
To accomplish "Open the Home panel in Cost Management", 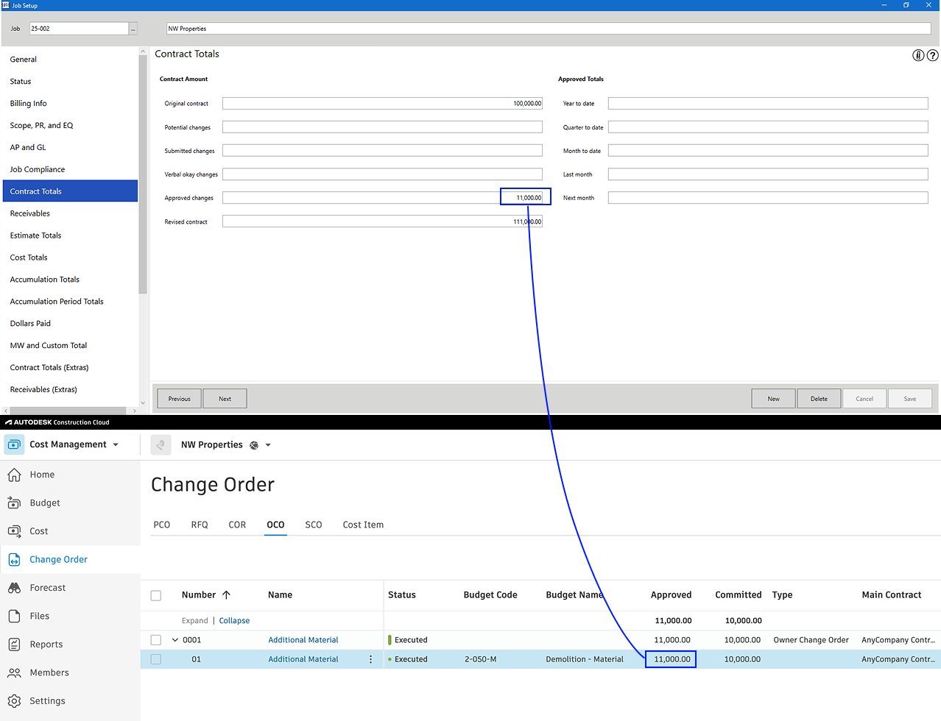I will (15, 475).
